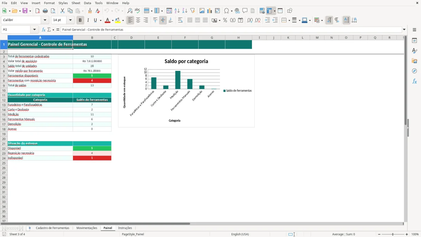Insert an image into the sheet
The height and width of the screenshot is (237, 421).
(202, 11)
